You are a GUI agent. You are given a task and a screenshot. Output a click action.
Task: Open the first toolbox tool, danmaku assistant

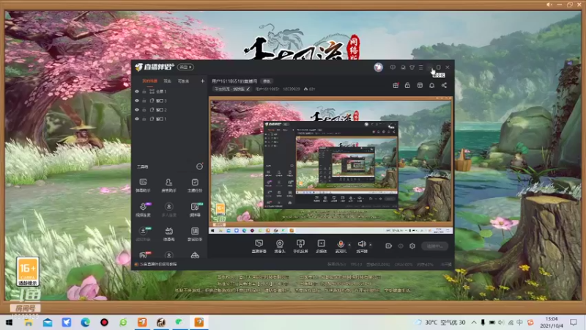click(x=143, y=186)
